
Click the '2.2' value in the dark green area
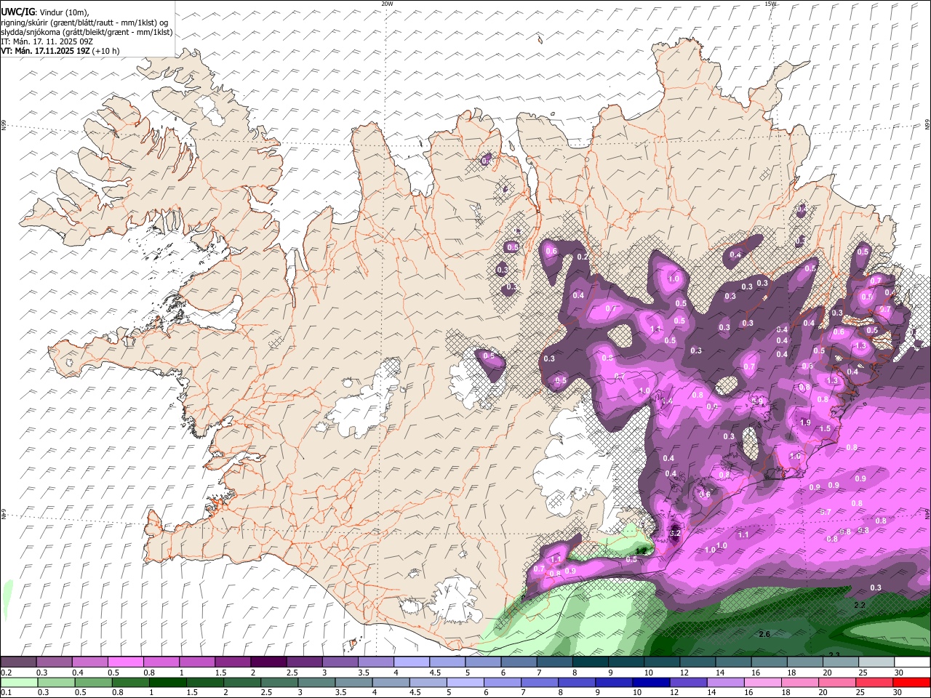[x=860, y=605]
